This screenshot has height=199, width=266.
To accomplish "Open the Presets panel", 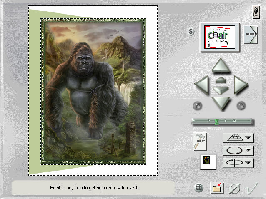I will pyautogui.click(x=251, y=35).
